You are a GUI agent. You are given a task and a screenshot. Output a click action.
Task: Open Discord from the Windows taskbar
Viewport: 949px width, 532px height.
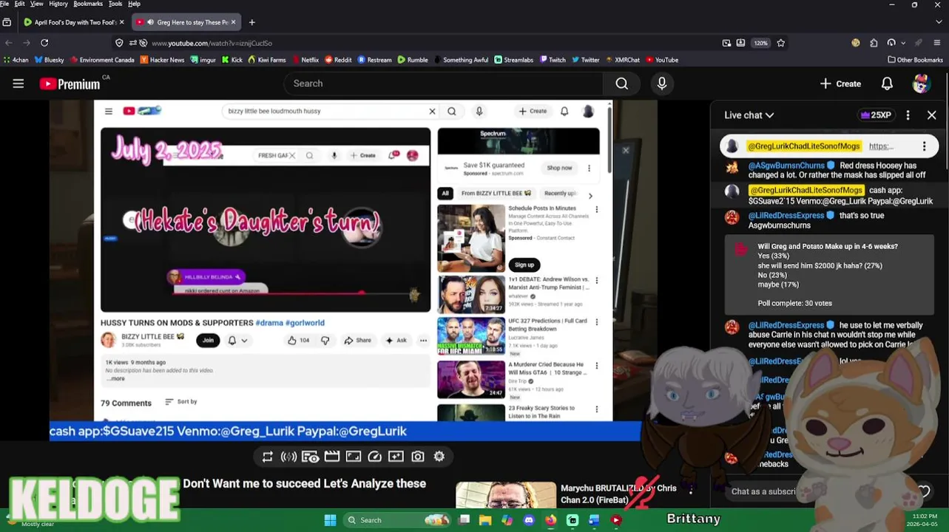(529, 520)
